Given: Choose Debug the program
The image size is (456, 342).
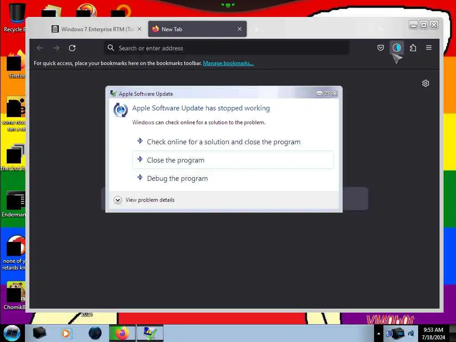Looking at the screenshot, I should 233,178.
